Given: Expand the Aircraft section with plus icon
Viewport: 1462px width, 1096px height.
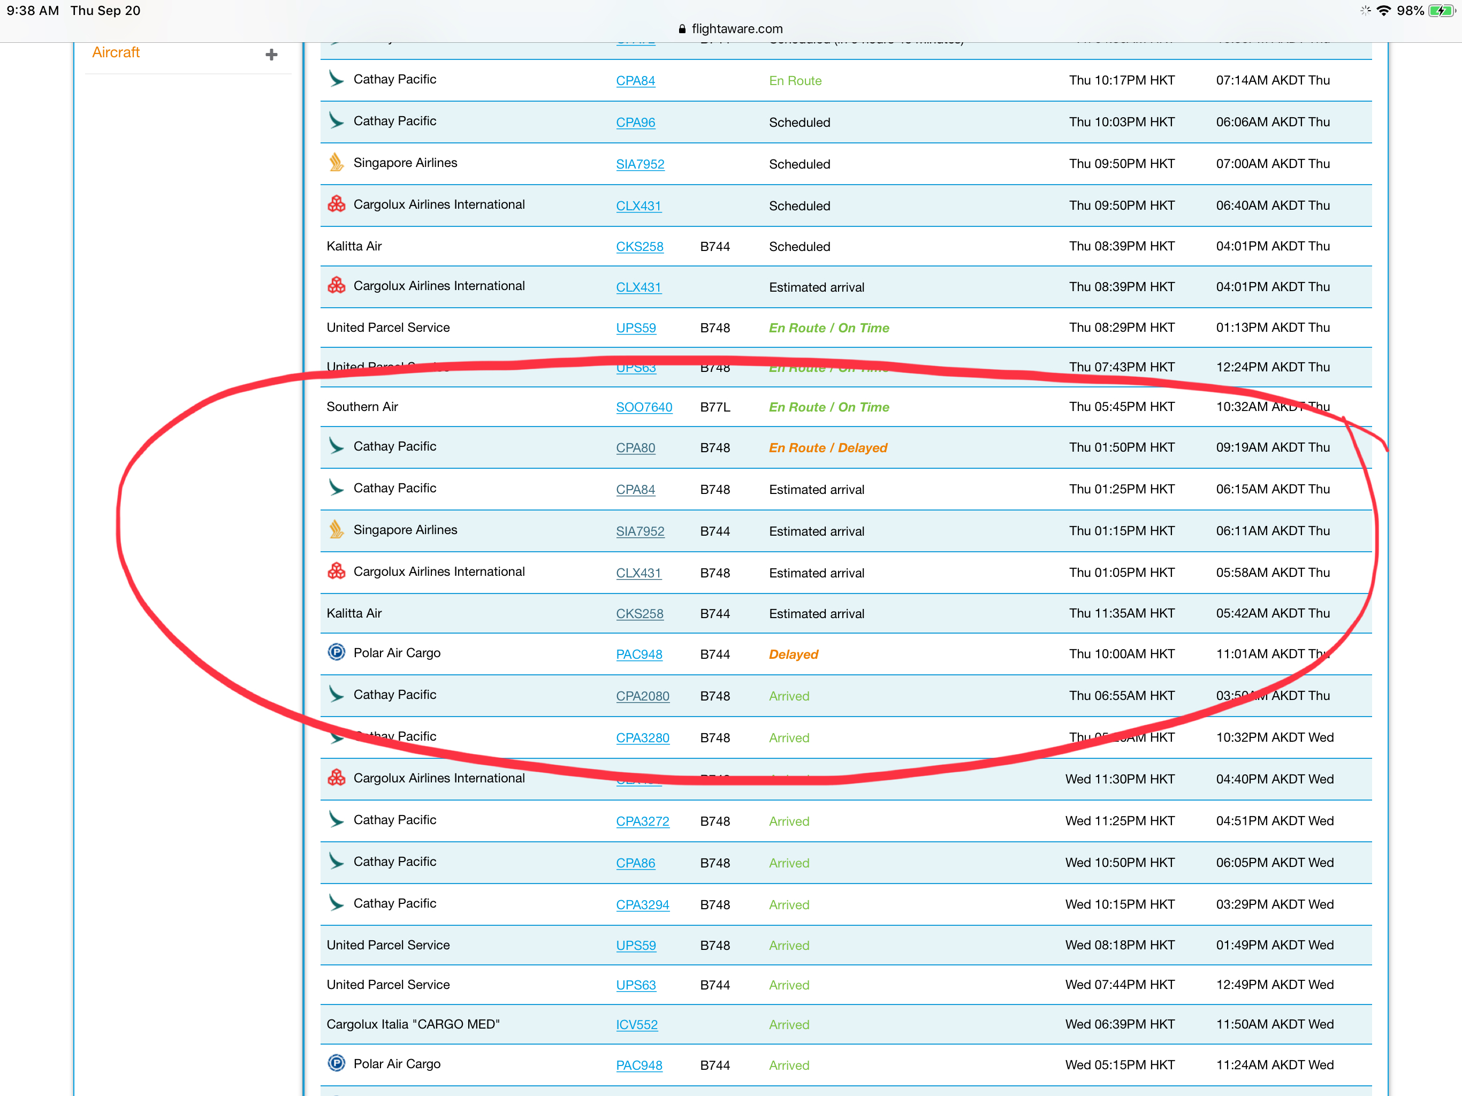Looking at the screenshot, I should (271, 54).
